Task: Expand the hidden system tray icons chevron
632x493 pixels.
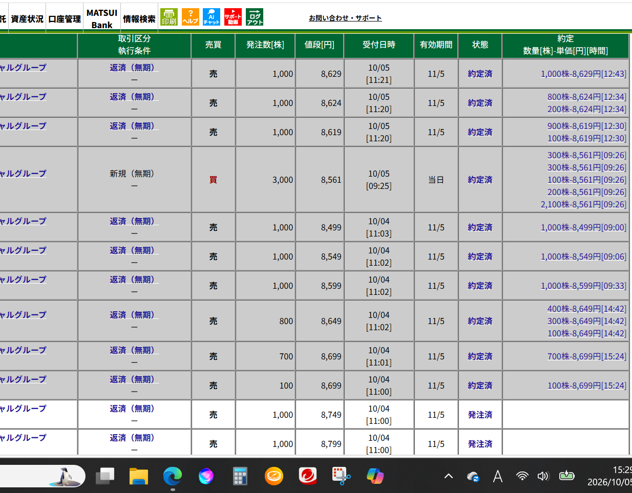Action: coord(449,476)
